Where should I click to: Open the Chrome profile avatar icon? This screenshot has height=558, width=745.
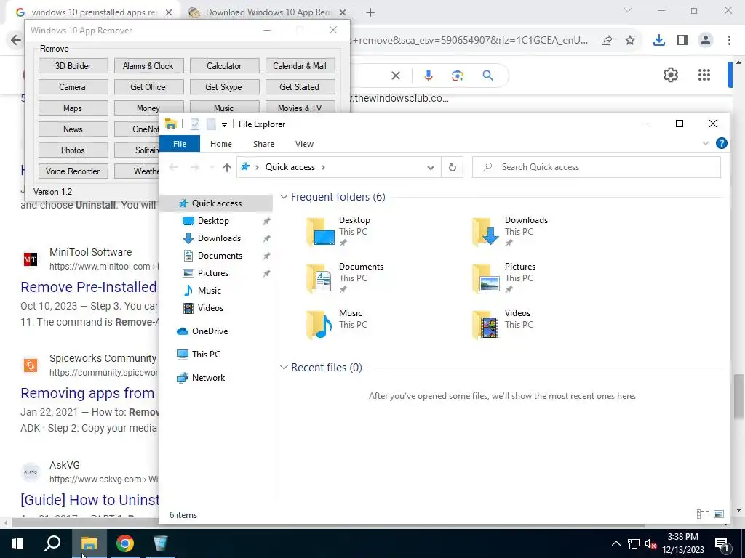[x=706, y=41]
